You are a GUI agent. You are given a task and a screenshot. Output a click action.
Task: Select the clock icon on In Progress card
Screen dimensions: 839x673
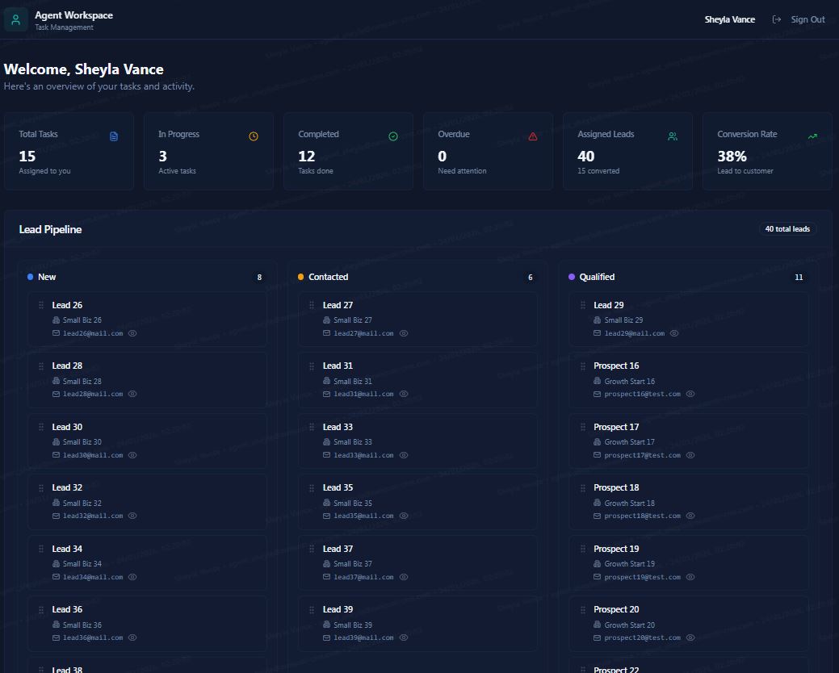click(x=254, y=136)
